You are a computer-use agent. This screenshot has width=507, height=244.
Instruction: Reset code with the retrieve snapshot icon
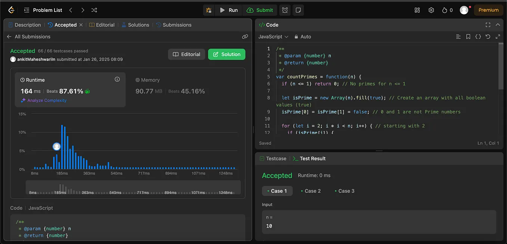[488, 36]
